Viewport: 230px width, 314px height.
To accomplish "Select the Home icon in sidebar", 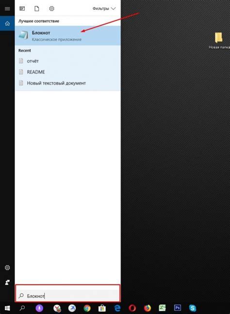I will pos(7,24).
